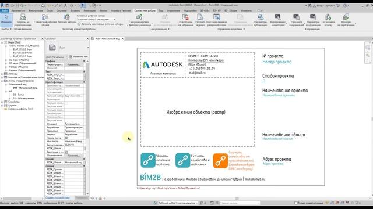Switch to the Управление ribbon tab

(173, 10)
